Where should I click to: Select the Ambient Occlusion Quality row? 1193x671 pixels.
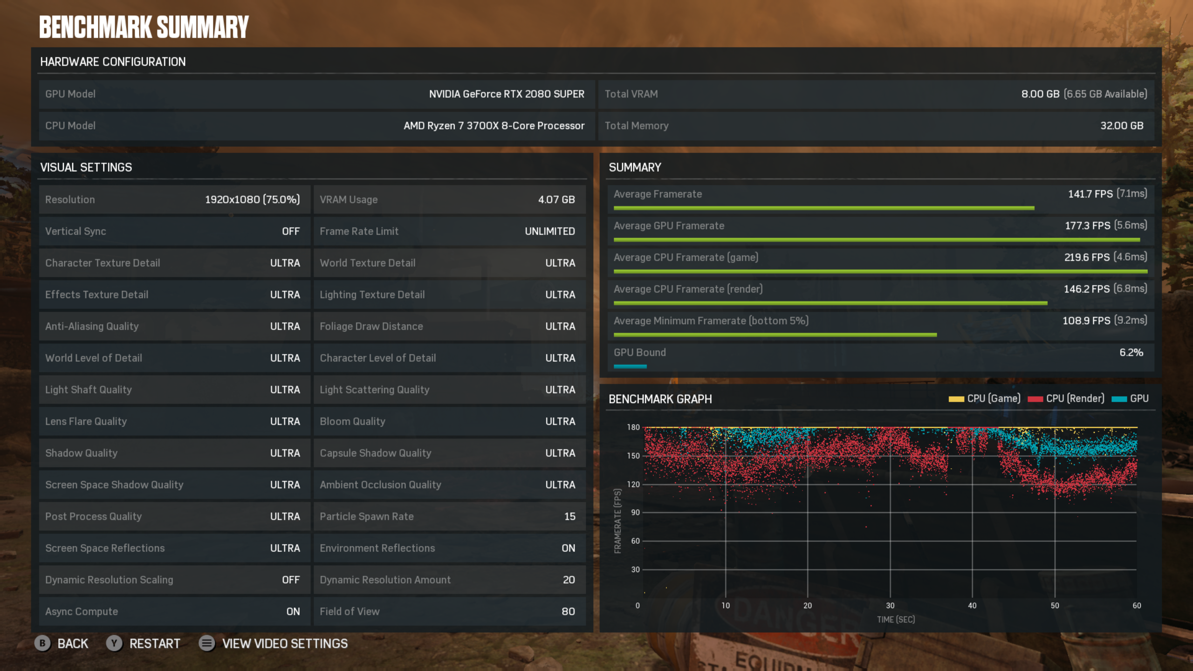click(x=449, y=485)
